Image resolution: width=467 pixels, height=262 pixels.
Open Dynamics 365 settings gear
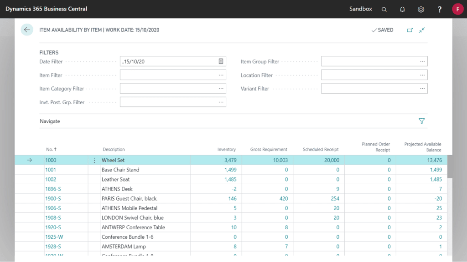[x=420, y=9]
